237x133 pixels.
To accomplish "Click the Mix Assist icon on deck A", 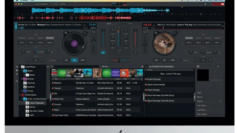I will (58, 60).
